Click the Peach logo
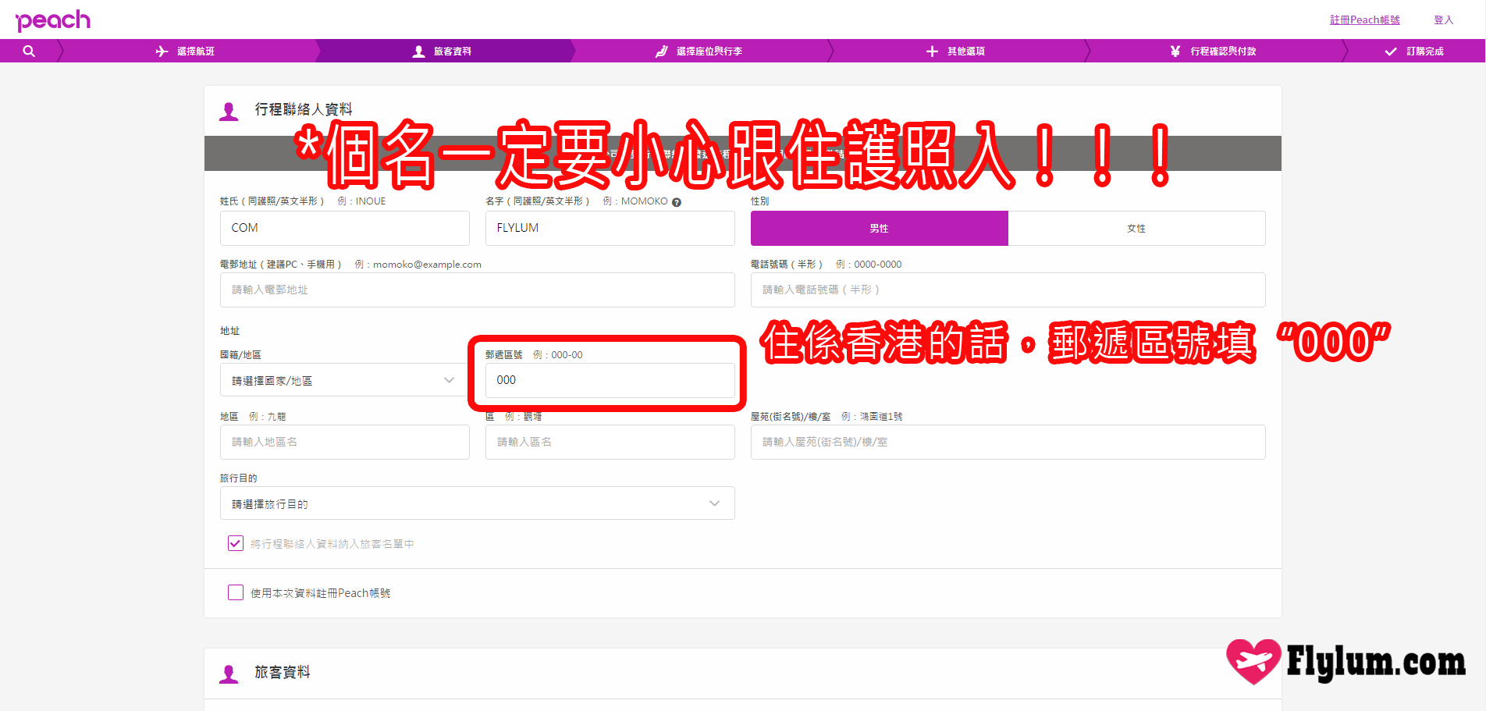The image size is (1486, 711). pyautogui.click(x=53, y=20)
